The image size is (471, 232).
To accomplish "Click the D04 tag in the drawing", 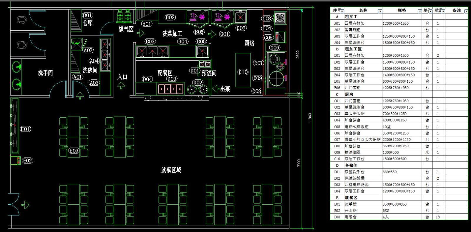I will 147,79.
